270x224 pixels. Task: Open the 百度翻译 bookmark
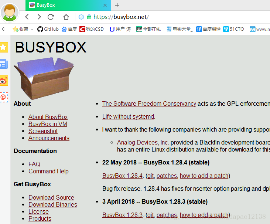208,29
